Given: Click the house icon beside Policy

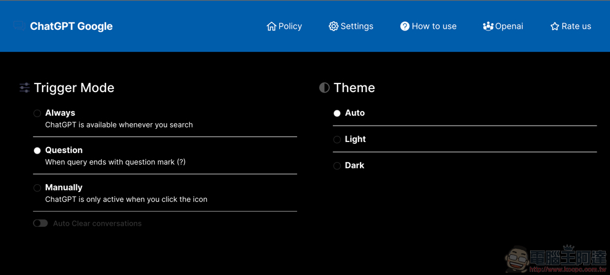Looking at the screenshot, I should [x=271, y=26].
